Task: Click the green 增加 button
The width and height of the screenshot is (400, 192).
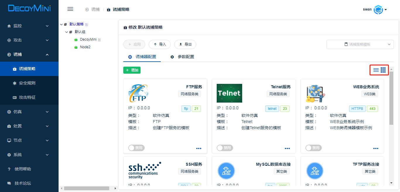Action: coord(132,70)
